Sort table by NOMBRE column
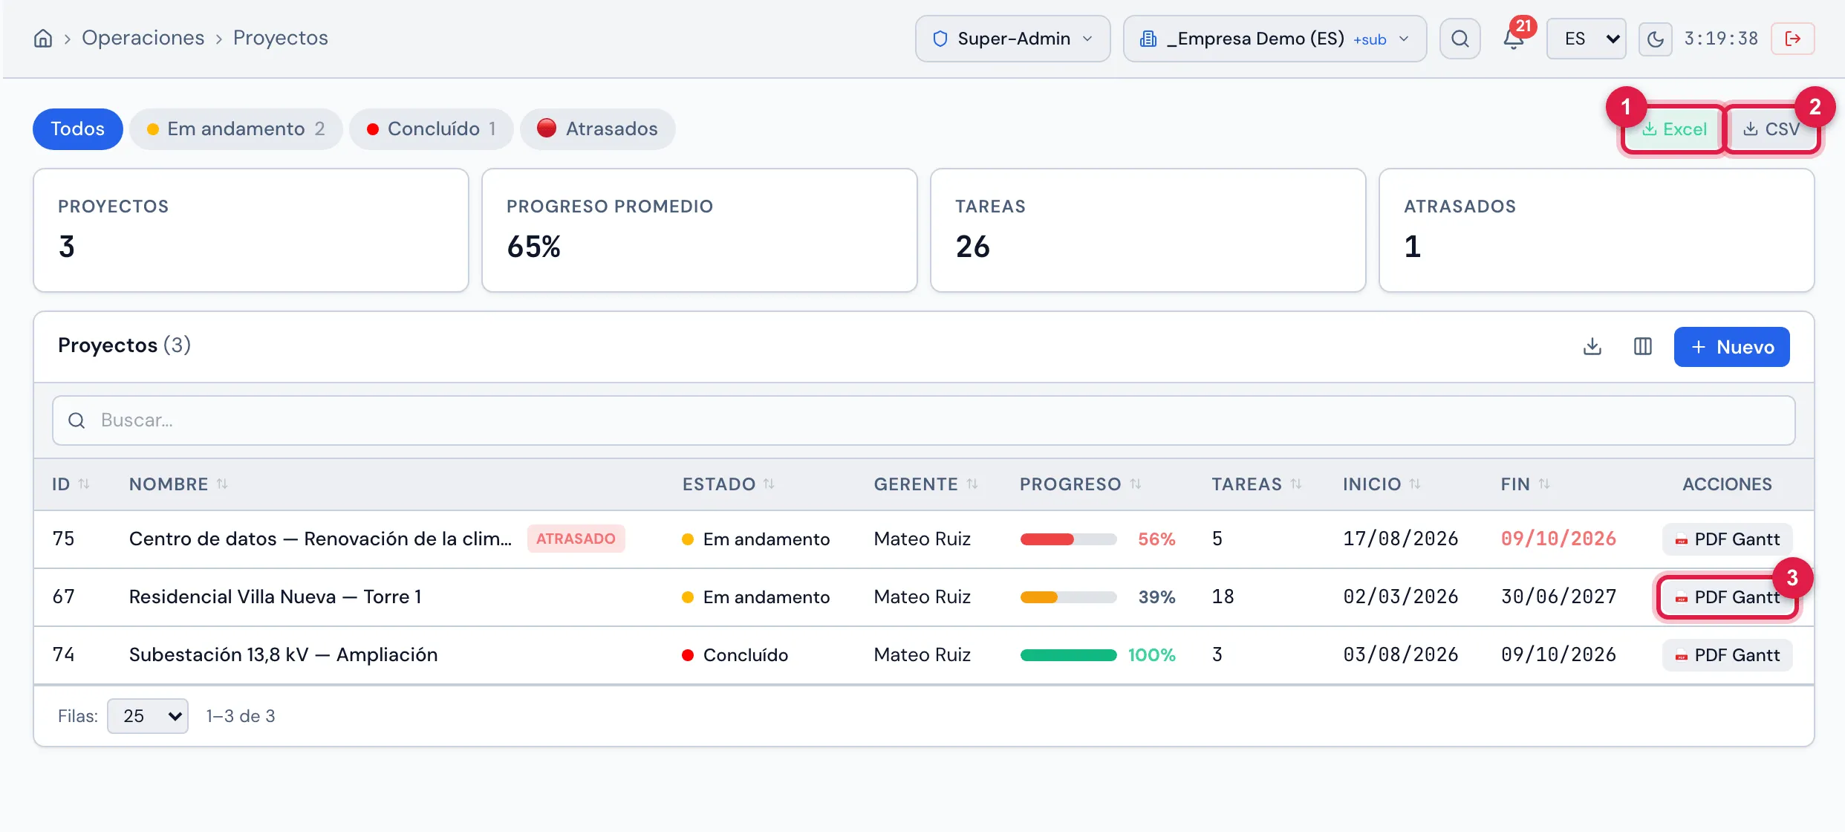This screenshot has height=832, width=1845. click(x=178, y=484)
